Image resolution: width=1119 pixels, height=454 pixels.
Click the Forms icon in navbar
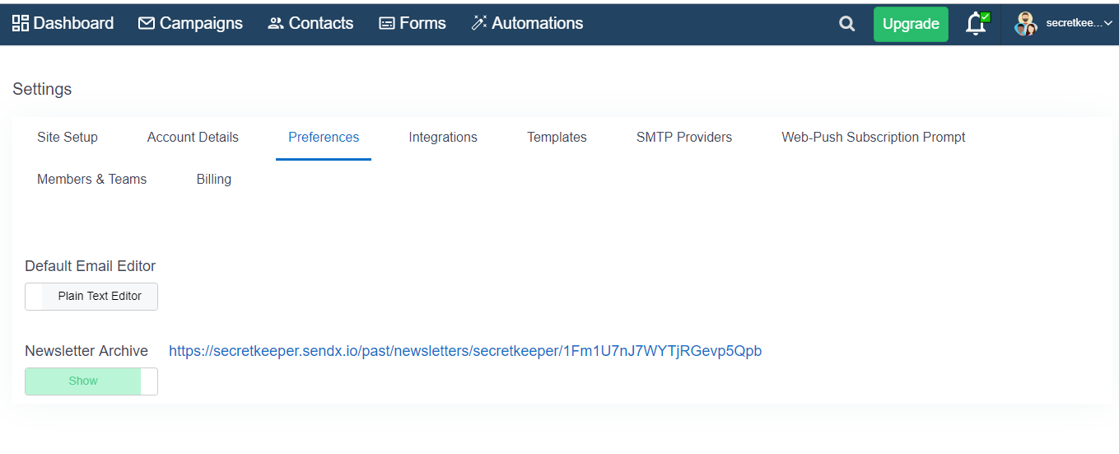coord(387,24)
